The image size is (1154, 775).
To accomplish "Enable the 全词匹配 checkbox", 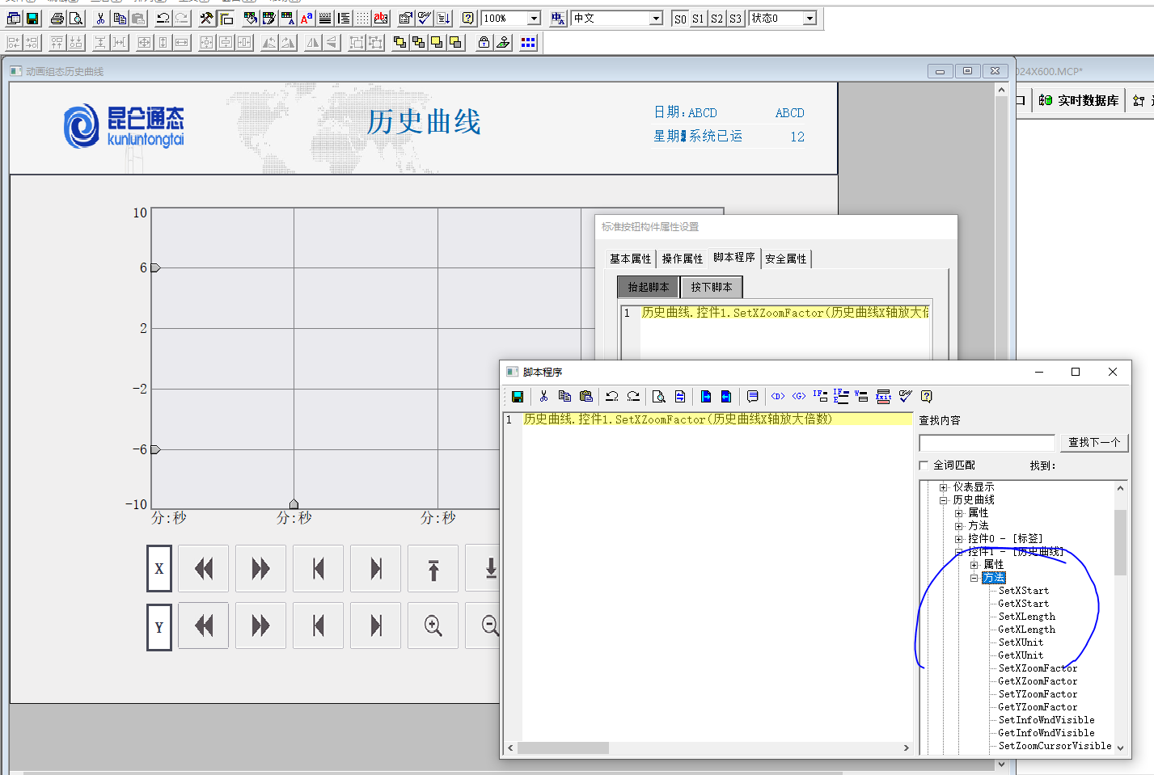I will [x=924, y=465].
